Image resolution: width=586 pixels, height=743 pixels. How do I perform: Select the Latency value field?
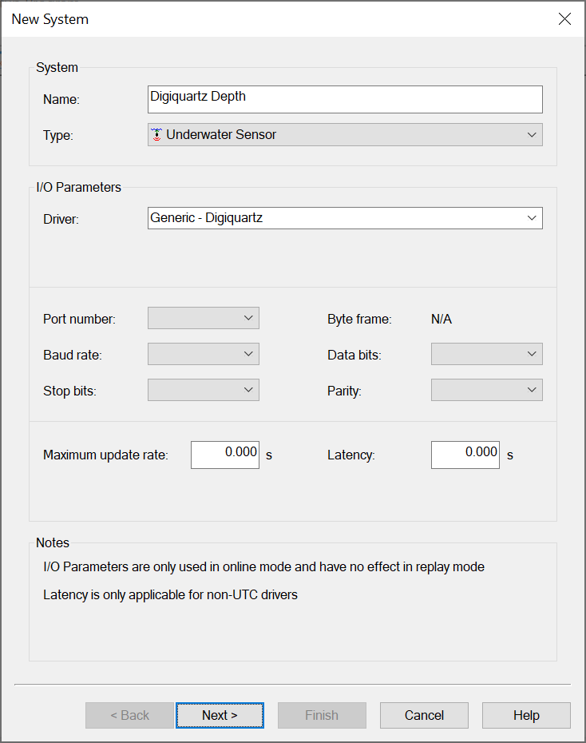(465, 455)
